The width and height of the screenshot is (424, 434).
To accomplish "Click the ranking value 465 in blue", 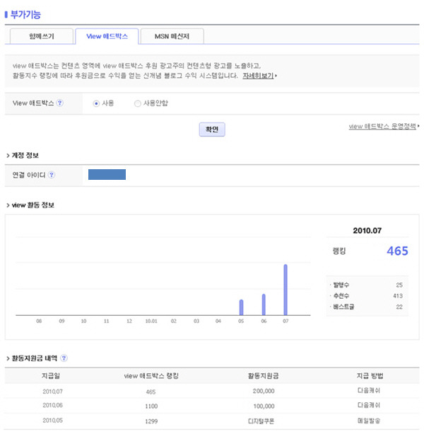I will point(397,251).
